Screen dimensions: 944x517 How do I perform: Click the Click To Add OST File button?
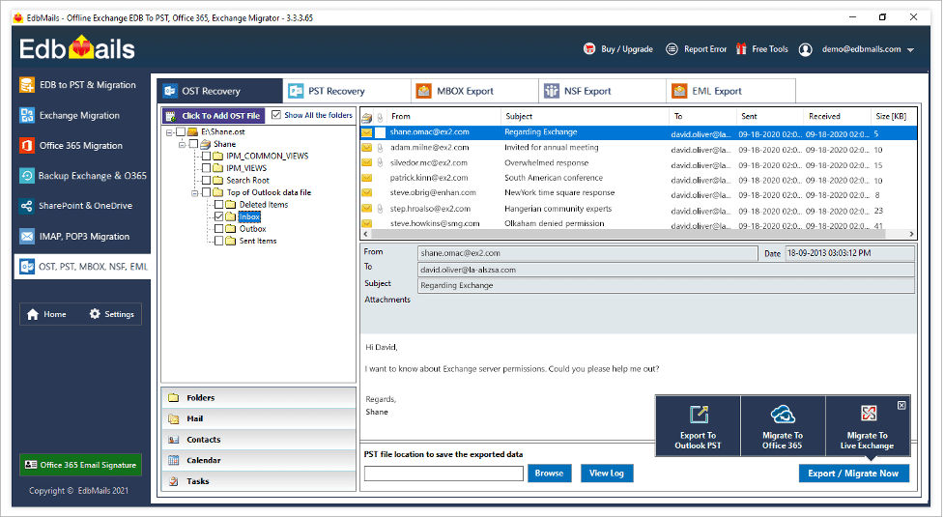(x=214, y=116)
